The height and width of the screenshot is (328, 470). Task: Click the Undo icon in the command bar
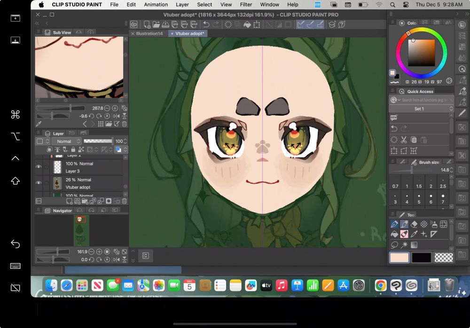coord(206,24)
